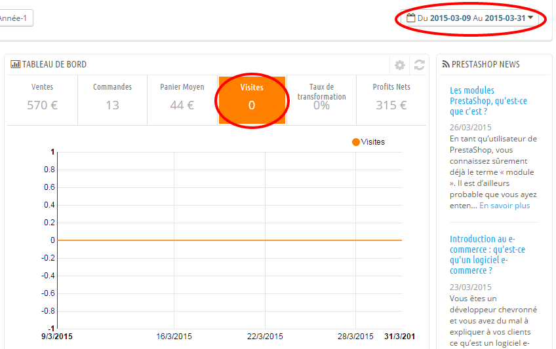Click the En savoir plus link
556x349 pixels.
[x=505, y=206]
